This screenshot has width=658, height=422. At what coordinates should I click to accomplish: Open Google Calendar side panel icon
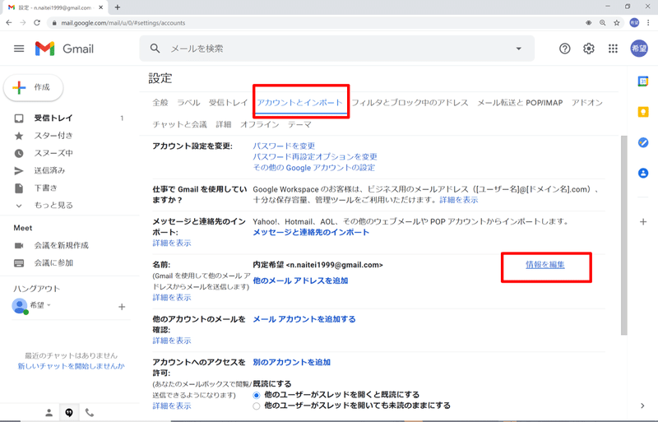coord(643,81)
